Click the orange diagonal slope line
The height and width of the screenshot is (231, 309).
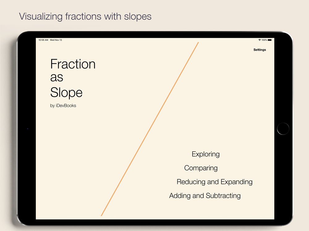[150, 129]
